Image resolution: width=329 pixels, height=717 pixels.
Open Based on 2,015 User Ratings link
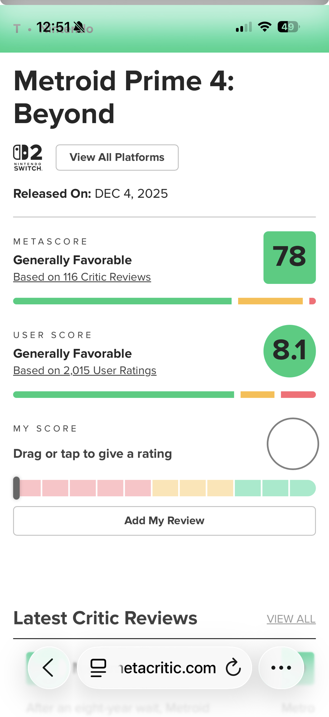[x=85, y=370]
